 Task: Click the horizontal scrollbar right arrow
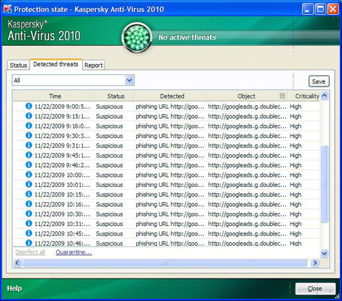[x=315, y=263]
